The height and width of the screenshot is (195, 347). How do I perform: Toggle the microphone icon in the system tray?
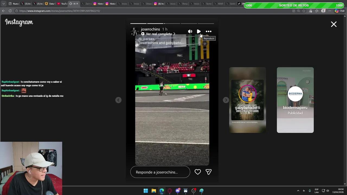coord(310,190)
